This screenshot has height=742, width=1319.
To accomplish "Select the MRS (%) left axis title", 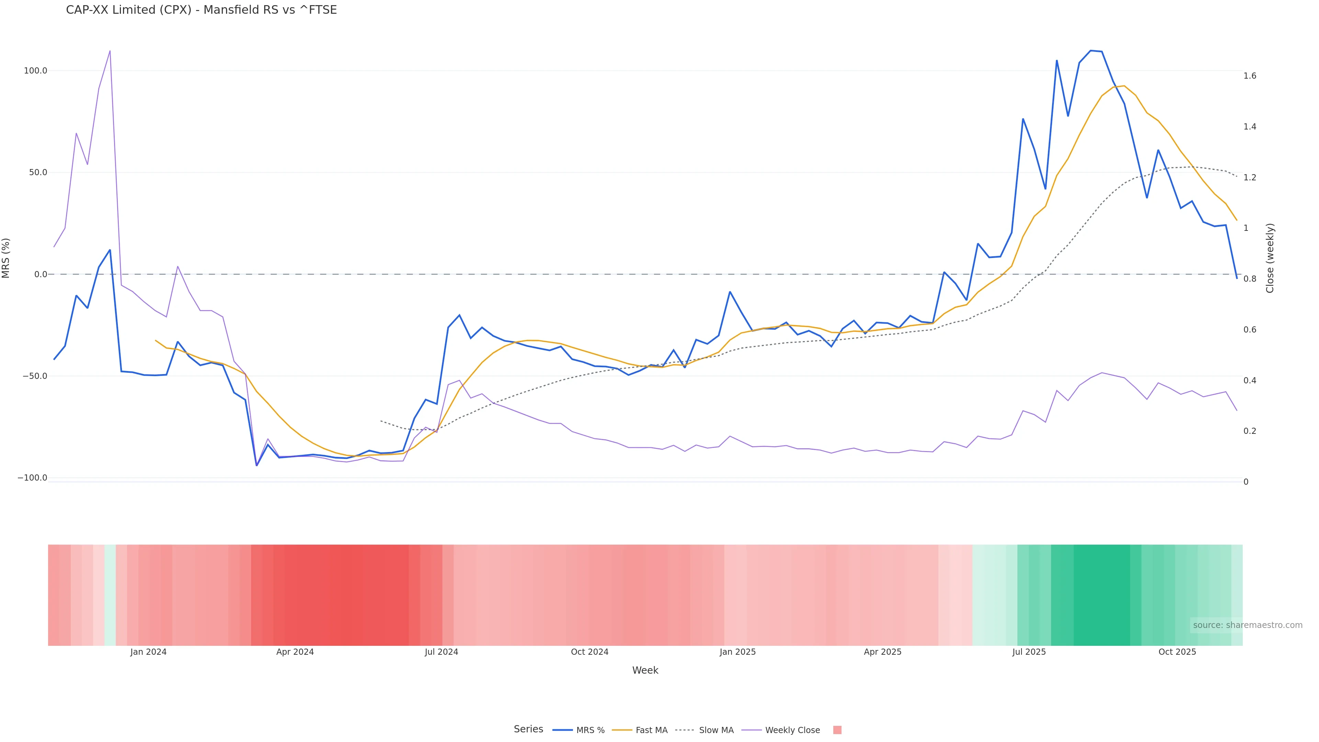I will point(6,258).
